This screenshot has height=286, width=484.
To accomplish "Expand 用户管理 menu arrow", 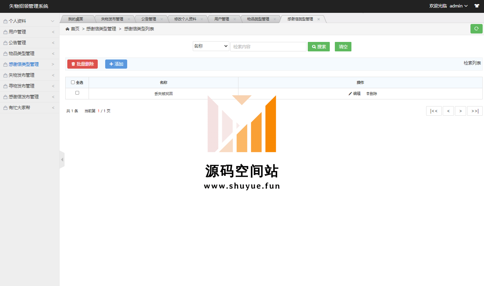I will pos(53,32).
